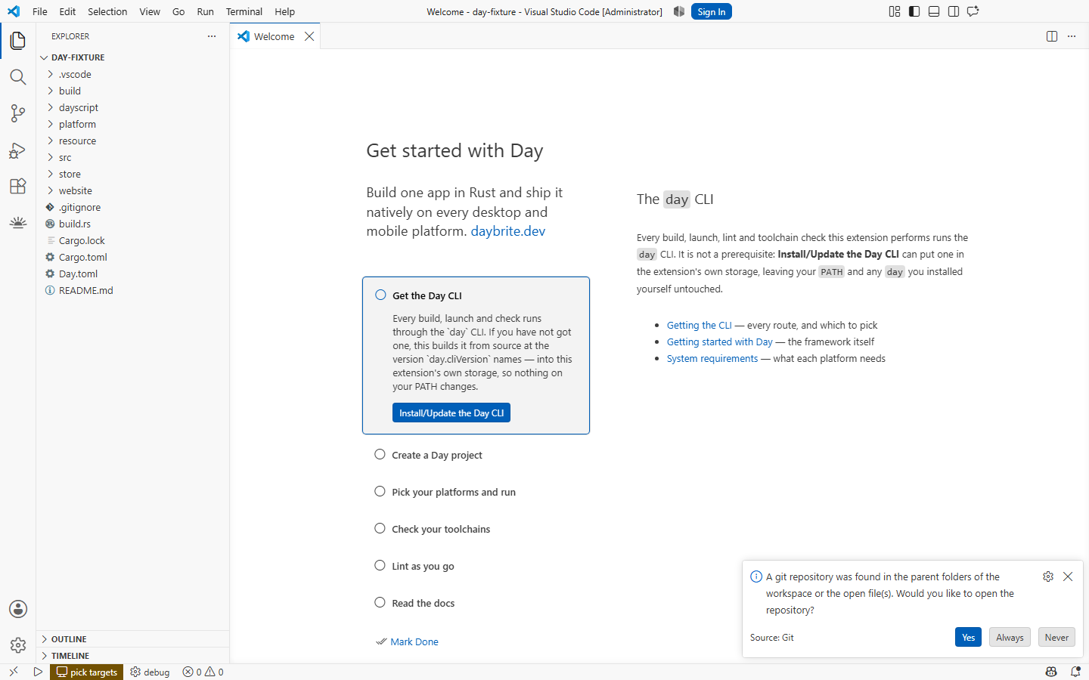Open notification settings gear in Git prompt
The width and height of the screenshot is (1089, 680).
(1048, 576)
